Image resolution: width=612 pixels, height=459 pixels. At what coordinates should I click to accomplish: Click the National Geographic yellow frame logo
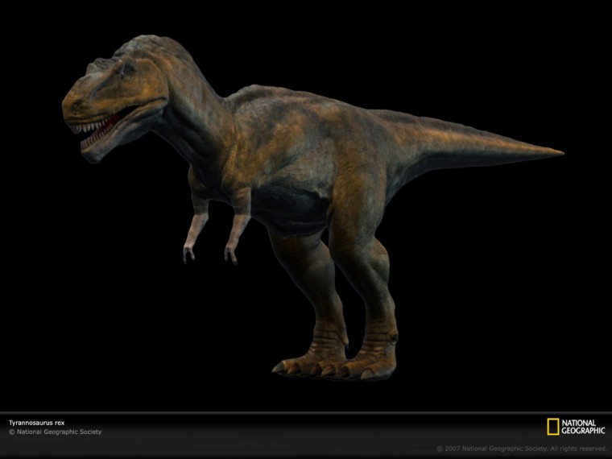coord(552,427)
